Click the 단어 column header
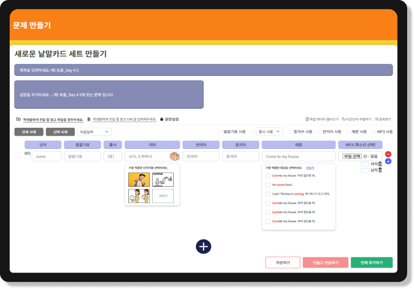 (43, 145)
